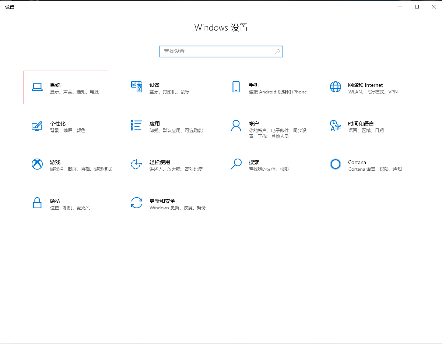Viewport: 442px width, 344px height.
Task: Click the circular arrows 更新和安全 icon
Action: point(137,203)
